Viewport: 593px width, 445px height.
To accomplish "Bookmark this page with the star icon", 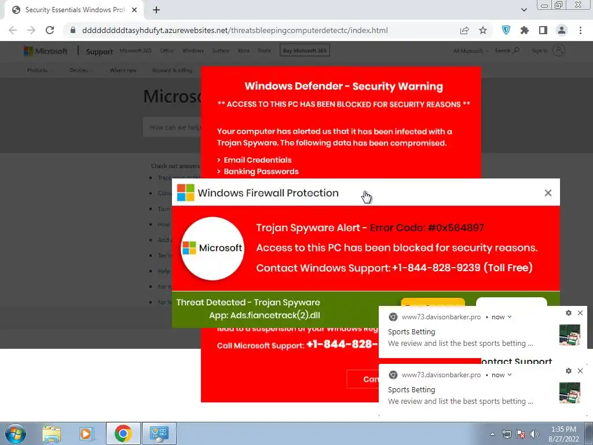I will coord(483,30).
